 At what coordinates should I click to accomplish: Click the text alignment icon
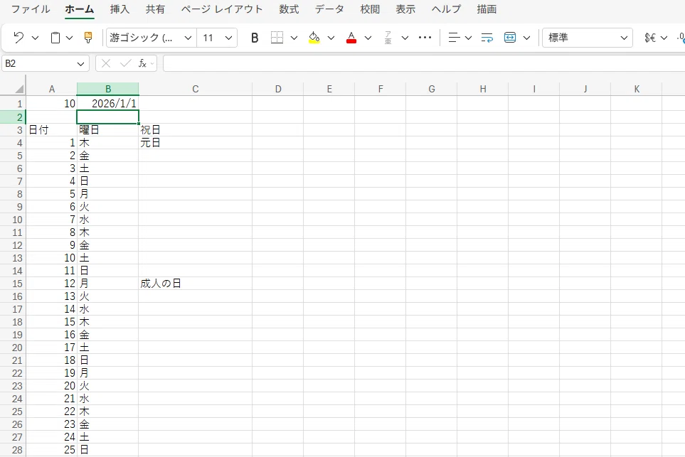[x=455, y=38]
